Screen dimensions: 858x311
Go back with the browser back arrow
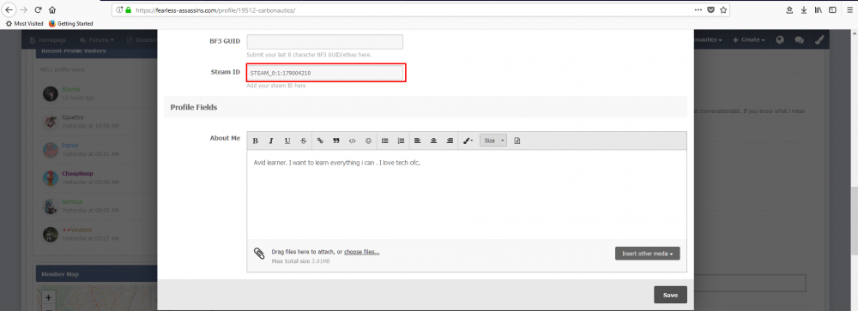coord(9,9)
